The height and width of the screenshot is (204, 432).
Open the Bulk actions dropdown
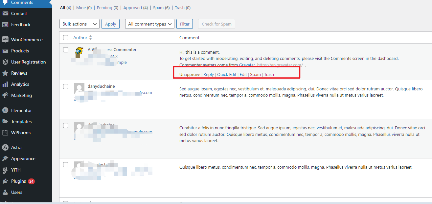click(79, 24)
